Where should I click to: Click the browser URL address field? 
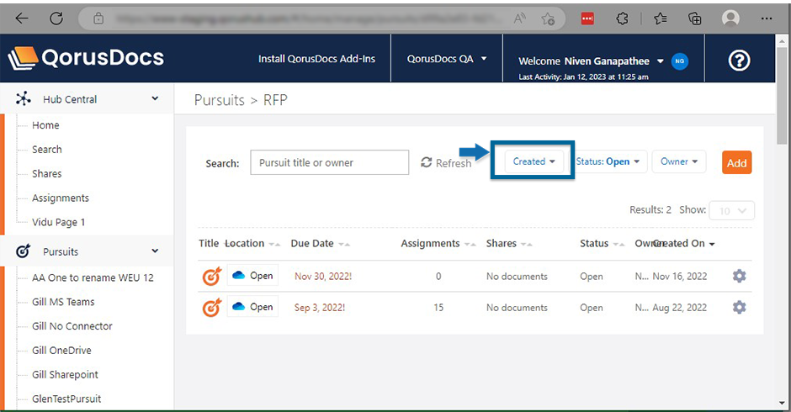pos(308,19)
